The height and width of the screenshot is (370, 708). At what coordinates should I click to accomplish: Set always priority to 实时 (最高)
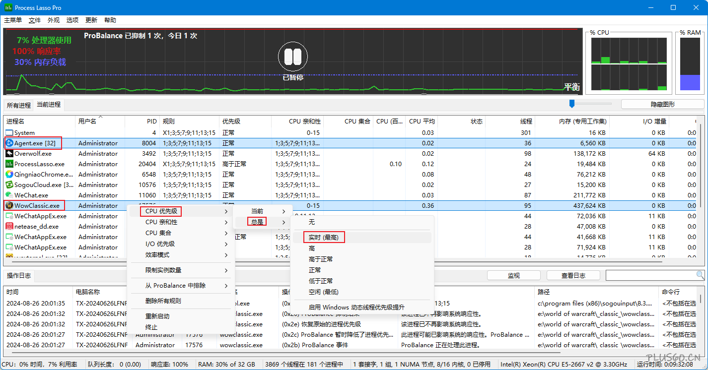click(x=323, y=238)
